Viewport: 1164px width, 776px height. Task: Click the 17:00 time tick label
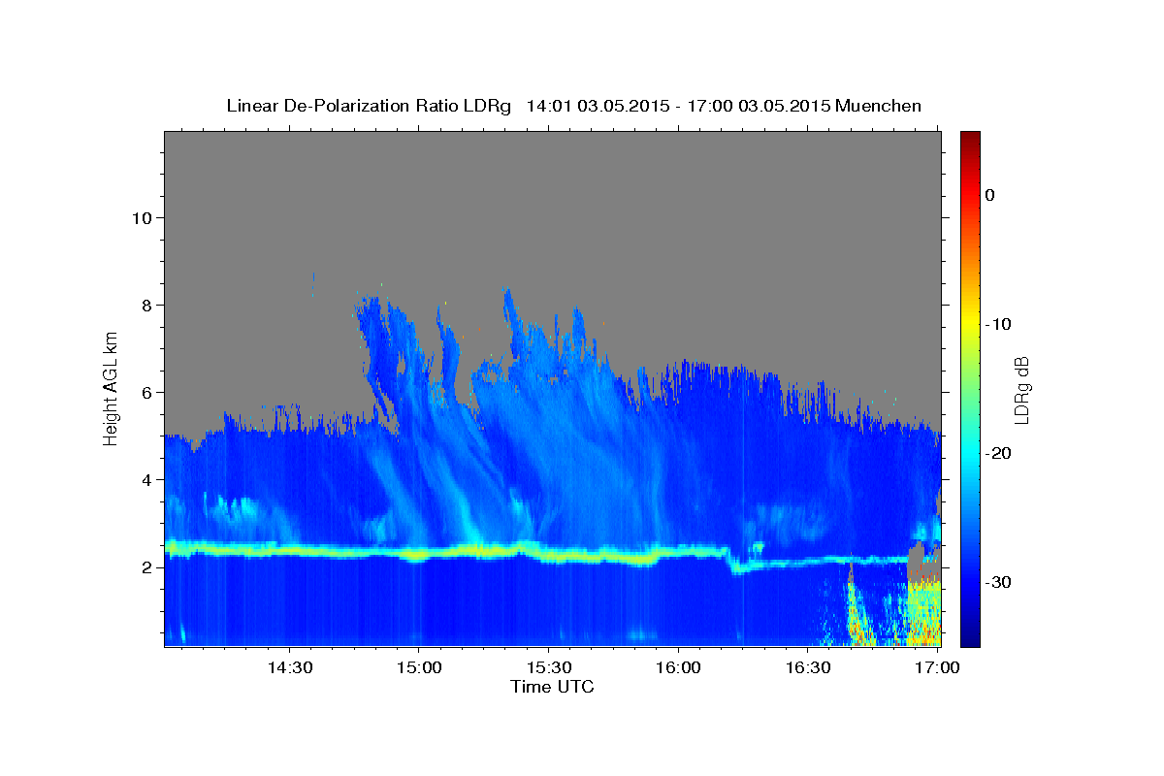click(937, 667)
